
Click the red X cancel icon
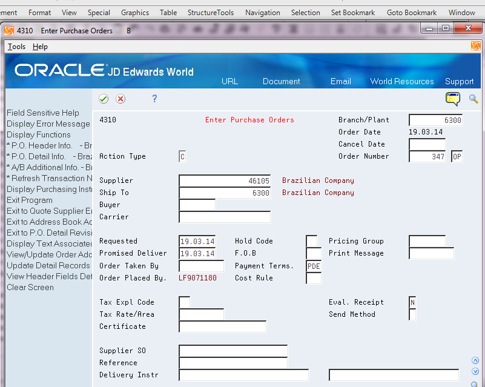[120, 99]
